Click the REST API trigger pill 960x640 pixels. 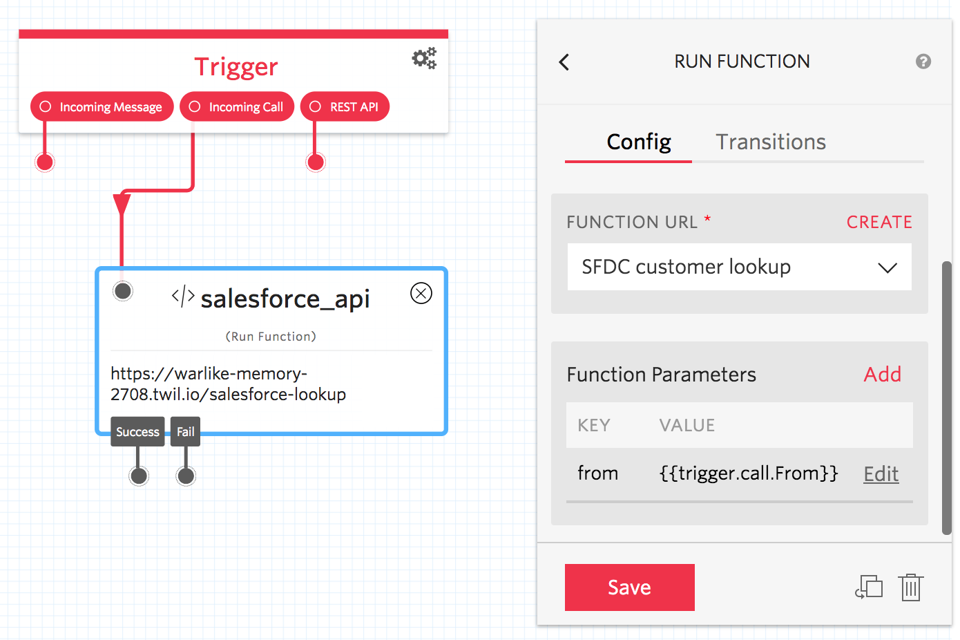click(x=345, y=106)
